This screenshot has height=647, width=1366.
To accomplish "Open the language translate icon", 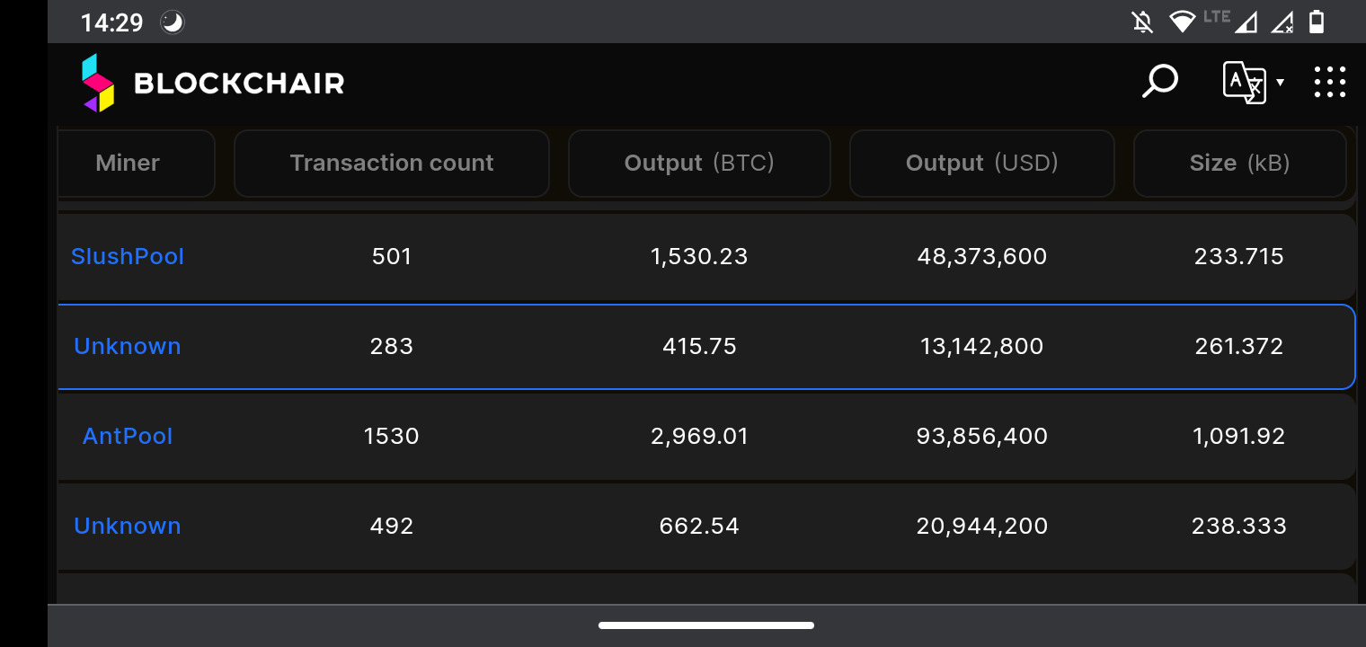I will 1245,83.
